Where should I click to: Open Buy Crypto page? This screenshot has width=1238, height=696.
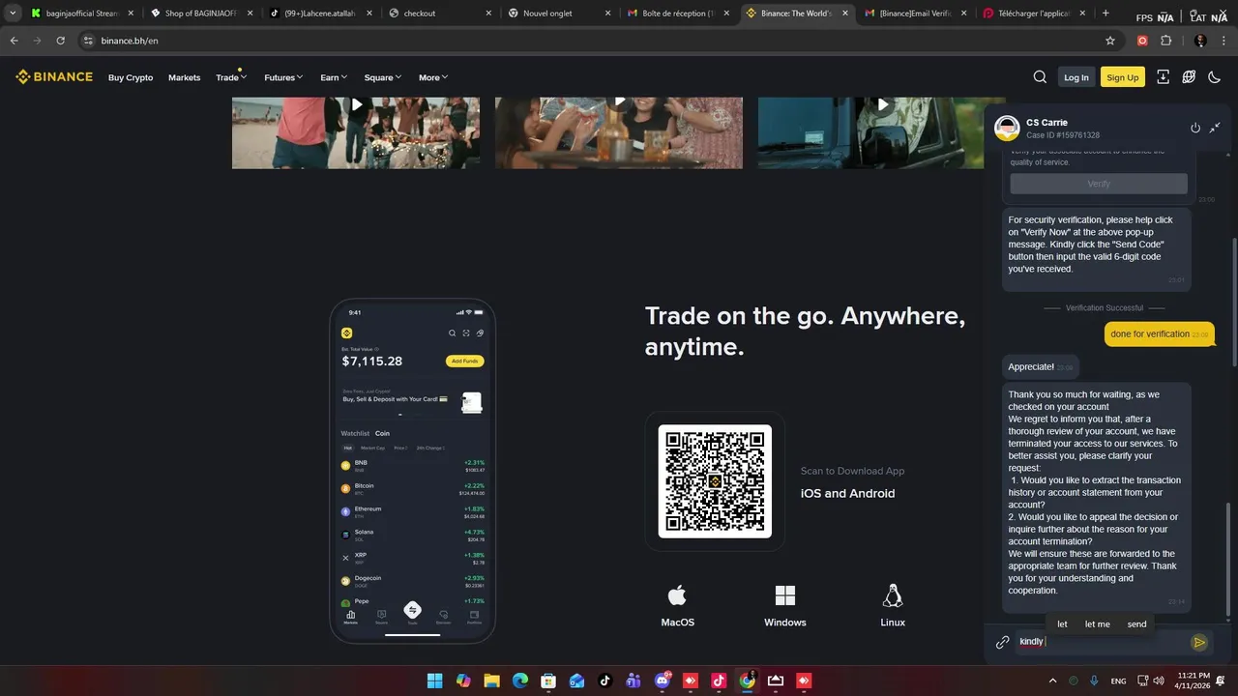[x=131, y=77]
